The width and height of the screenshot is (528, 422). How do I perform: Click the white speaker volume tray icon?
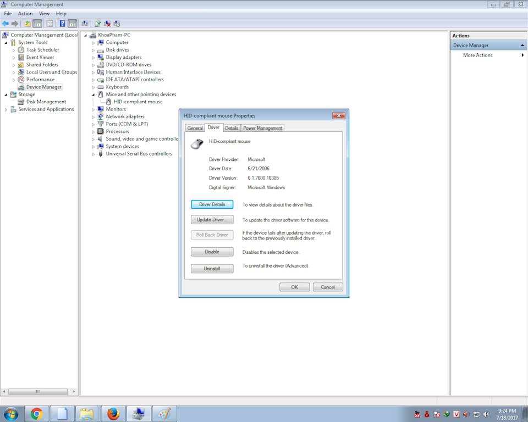click(486, 414)
